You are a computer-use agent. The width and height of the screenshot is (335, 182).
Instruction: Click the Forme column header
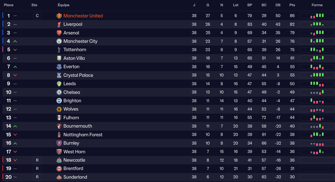317,5
